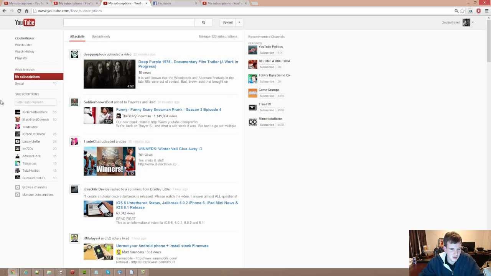
Task: Open Deep Purple 1975 Documentary title link
Action: click(x=188, y=64)
